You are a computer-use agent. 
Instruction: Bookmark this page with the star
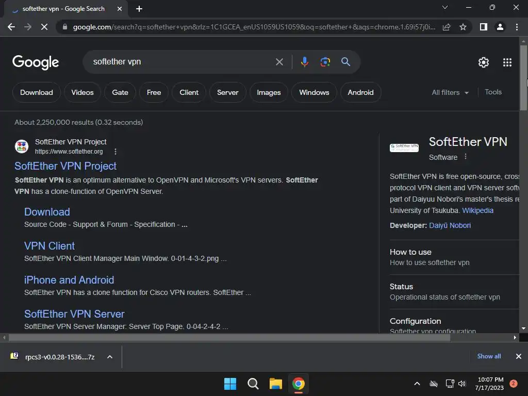(x=463, y=27)
